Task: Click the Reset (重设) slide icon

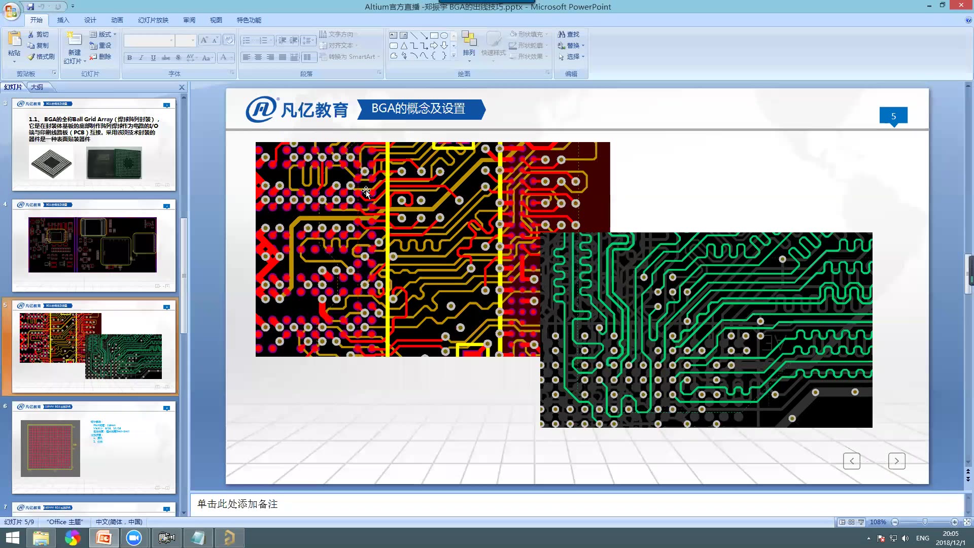Action: coord(93,46)
